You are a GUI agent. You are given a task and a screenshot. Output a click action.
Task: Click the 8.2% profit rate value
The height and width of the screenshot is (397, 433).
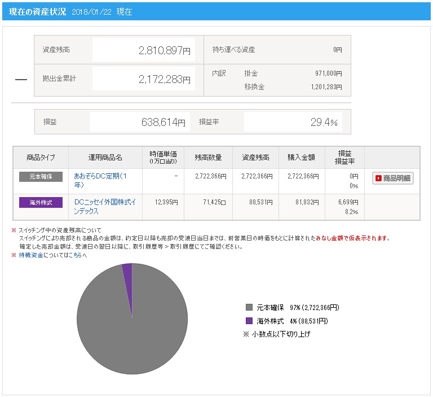(x=352, y=212)
